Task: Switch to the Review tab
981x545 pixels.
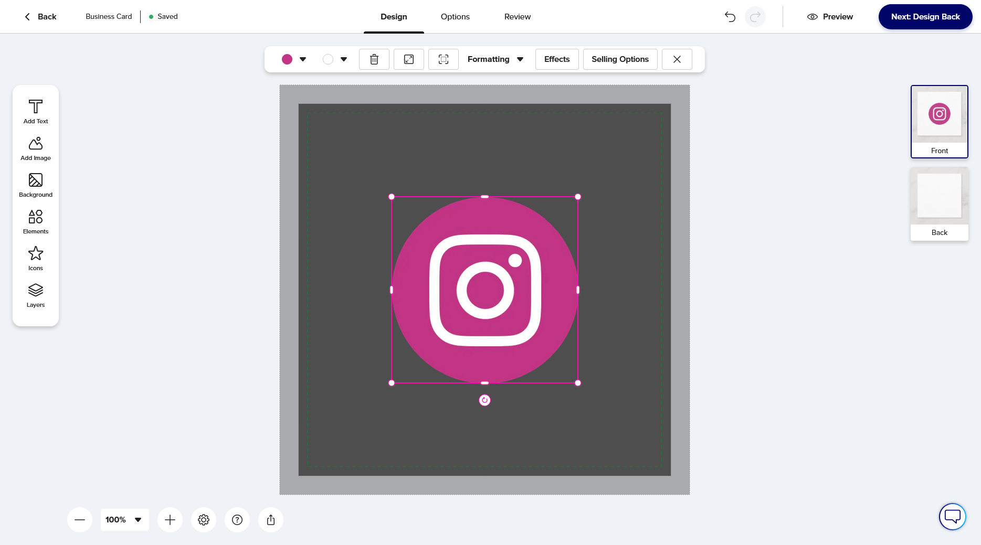Action: 518,17
